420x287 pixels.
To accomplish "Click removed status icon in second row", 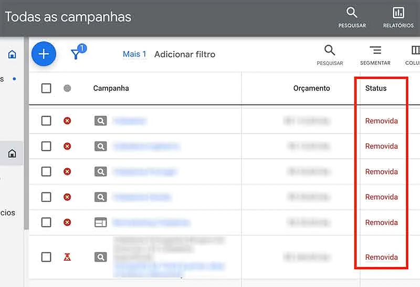I will [x=67, y=146].
